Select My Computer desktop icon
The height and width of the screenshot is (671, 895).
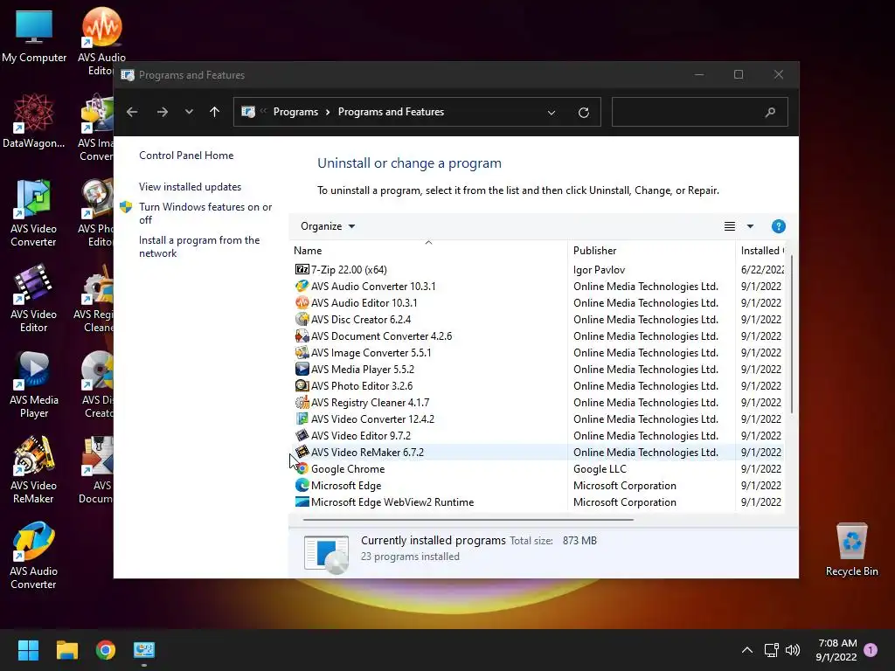(34, 36)
